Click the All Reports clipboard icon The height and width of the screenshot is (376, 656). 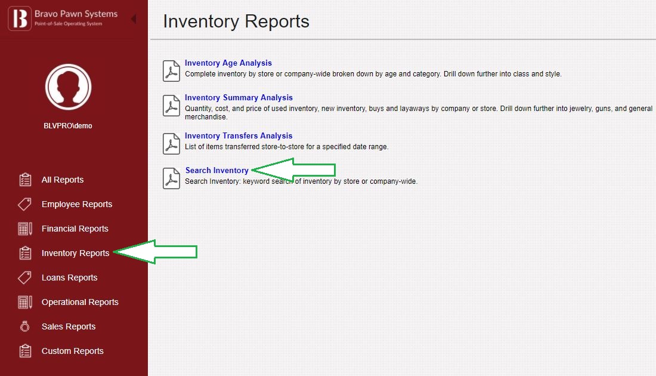(x=25, y=180)
